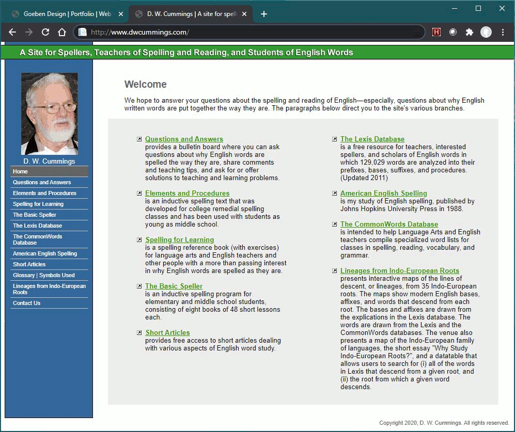Click the green site tagline banner text
This screenshot has height=432, width=515.
[x=186, y=53]
